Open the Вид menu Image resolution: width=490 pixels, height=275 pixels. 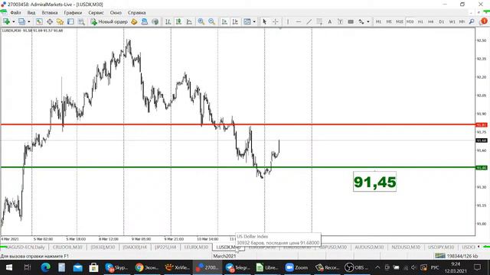(x=31, y=13)
